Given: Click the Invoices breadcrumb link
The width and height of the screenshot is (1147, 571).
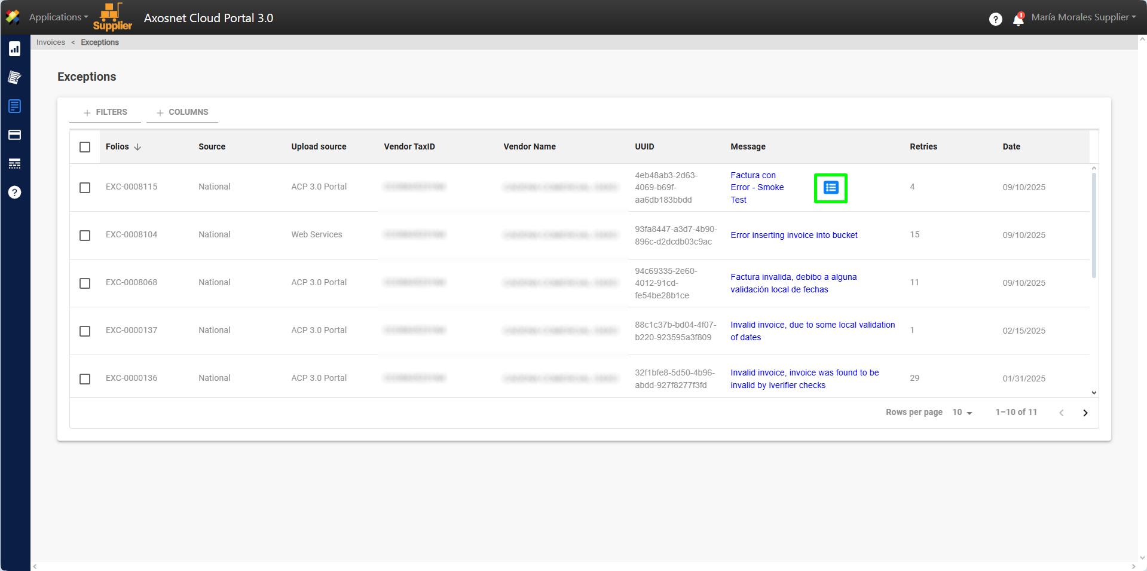Looking at the screenshot, I should (x=51, y=42).
